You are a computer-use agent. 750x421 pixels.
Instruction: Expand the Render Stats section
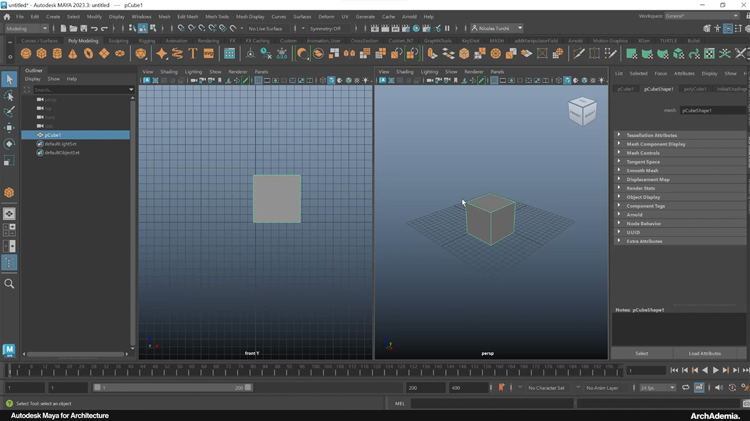tap(641, 188)
